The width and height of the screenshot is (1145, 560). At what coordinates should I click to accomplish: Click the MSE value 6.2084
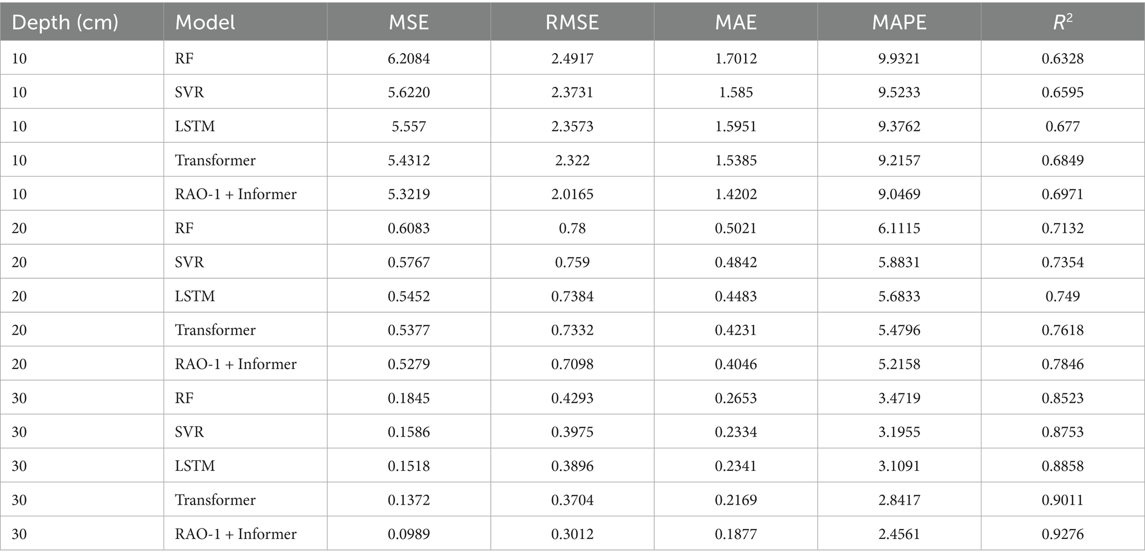coord(409,58)
